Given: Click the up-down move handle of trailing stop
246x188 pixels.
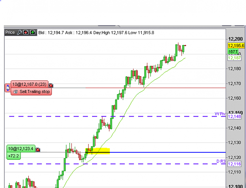Looking at the screenshot, I should click(8, 88).
